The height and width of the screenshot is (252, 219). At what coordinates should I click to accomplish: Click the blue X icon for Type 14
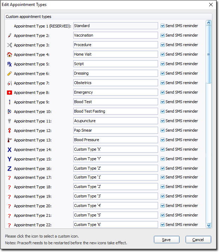(10, 150)
